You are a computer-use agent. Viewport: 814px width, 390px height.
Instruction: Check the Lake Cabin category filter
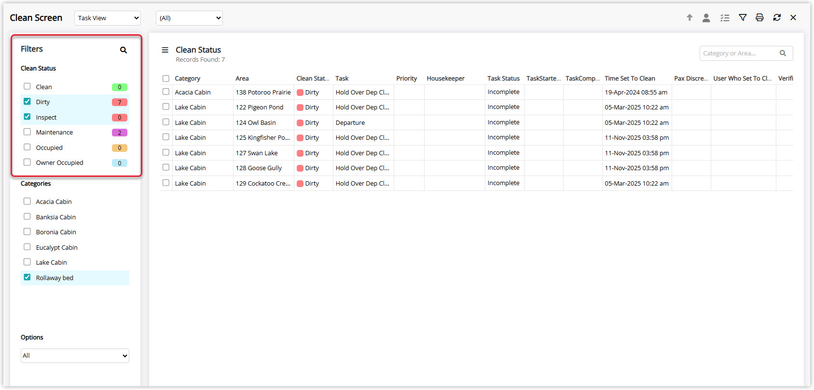coord(27,262)
